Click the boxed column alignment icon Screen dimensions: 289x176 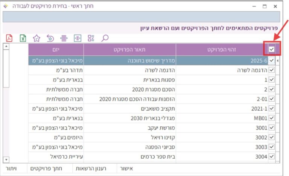click(78, 38)
